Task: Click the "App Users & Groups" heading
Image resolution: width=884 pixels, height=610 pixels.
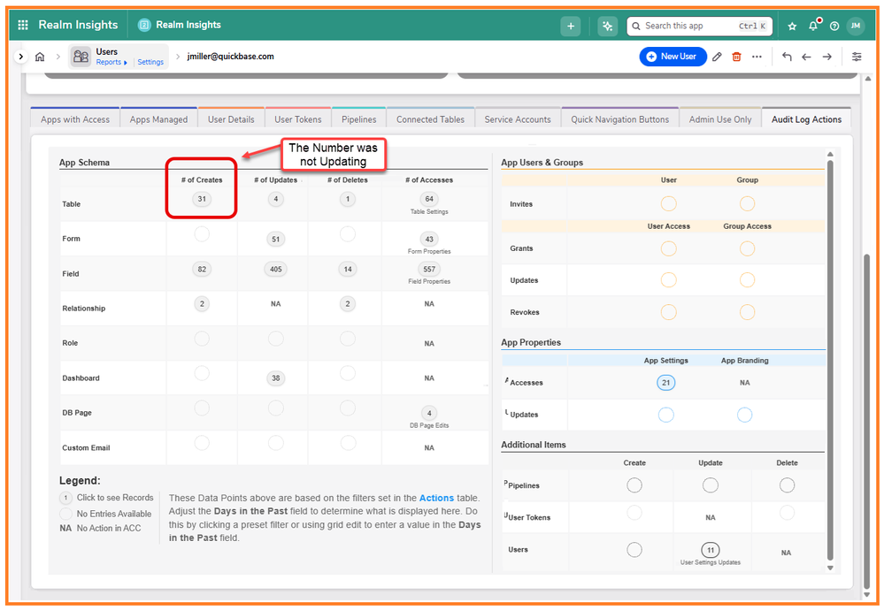Action: click(x=542, y=162)
